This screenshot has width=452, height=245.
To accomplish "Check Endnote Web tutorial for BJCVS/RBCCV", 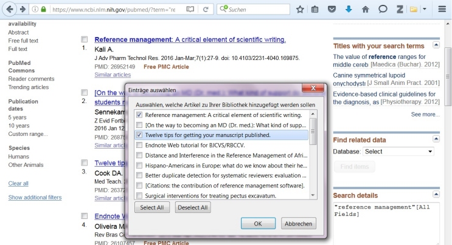I will (139, 146).
